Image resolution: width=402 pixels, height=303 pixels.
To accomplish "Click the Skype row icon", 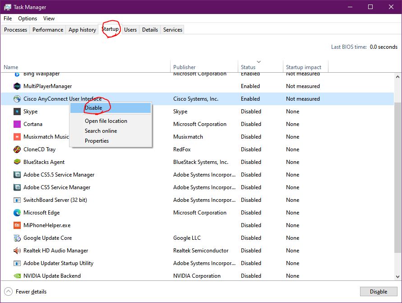I will (x=17, y=112).
